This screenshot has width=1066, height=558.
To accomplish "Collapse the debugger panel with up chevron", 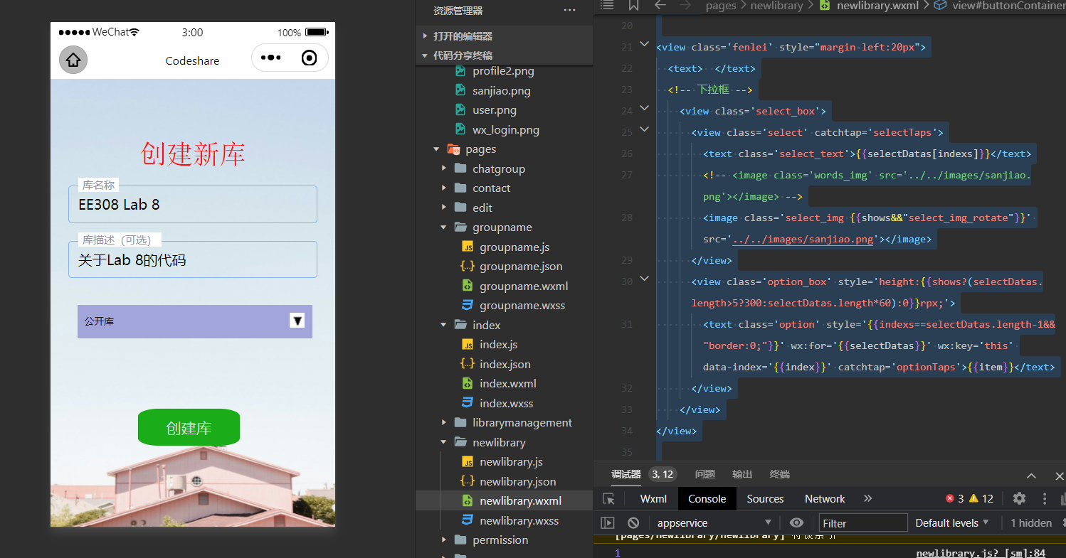I will [x=1032, y=476].
